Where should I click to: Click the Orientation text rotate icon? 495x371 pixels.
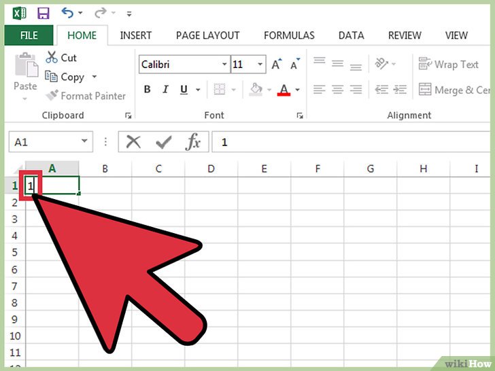pos(381,64)
